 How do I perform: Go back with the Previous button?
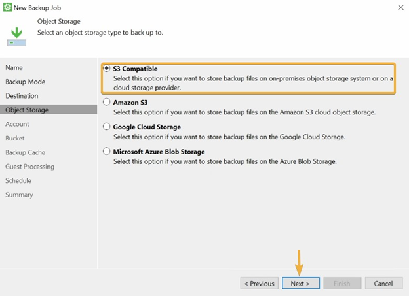[260, 283]
